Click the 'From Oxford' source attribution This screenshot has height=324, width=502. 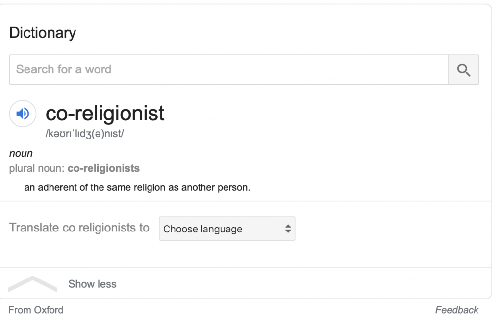point(36,310)
